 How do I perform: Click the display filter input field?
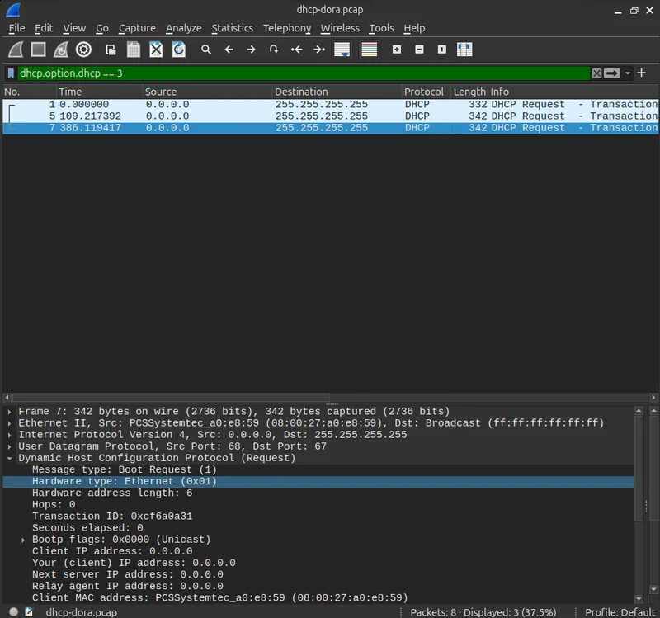coord(303,73)
